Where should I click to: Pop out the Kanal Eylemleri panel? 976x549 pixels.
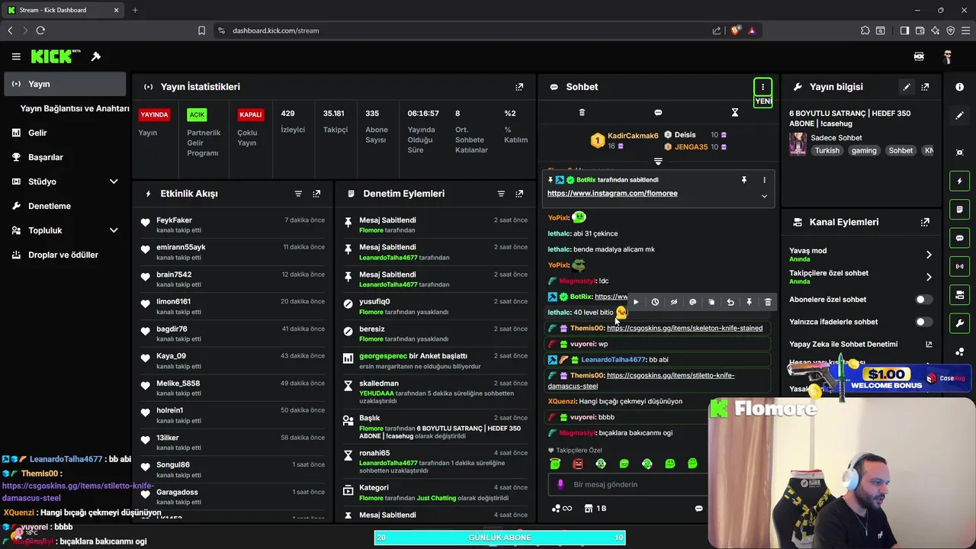(x=925, y=222)
